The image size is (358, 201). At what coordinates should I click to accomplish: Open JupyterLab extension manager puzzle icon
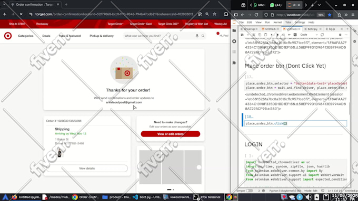234,62
